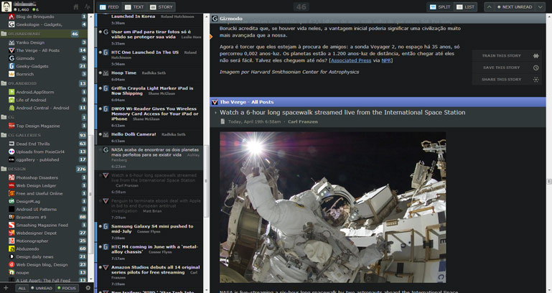Select the List layout
The height and width of the screenshot is (293, 552).
[x=466, y=6]
